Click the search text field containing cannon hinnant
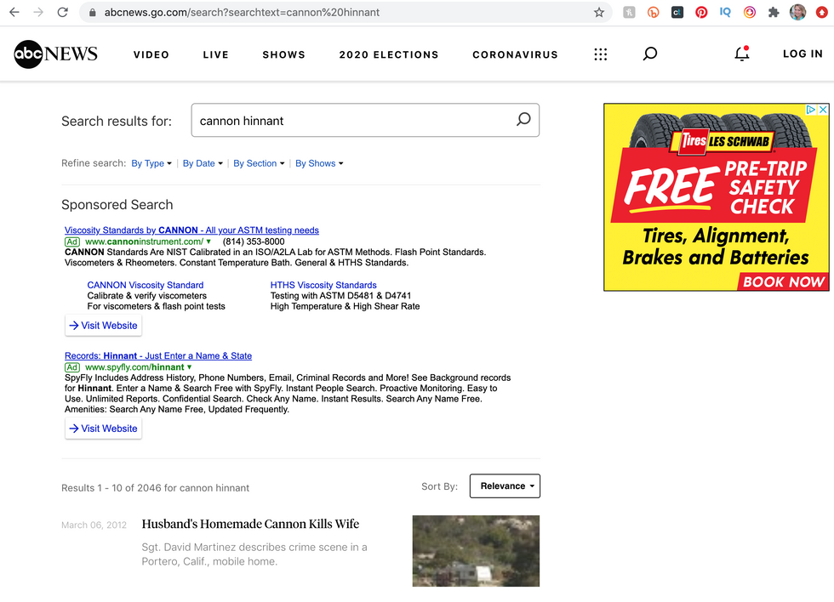The height and width of the screenshot is (602, 834). coord(353,121)
